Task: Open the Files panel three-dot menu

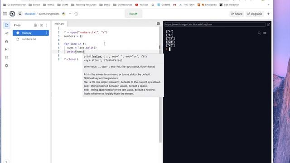Action: click(x=47, y=25)
